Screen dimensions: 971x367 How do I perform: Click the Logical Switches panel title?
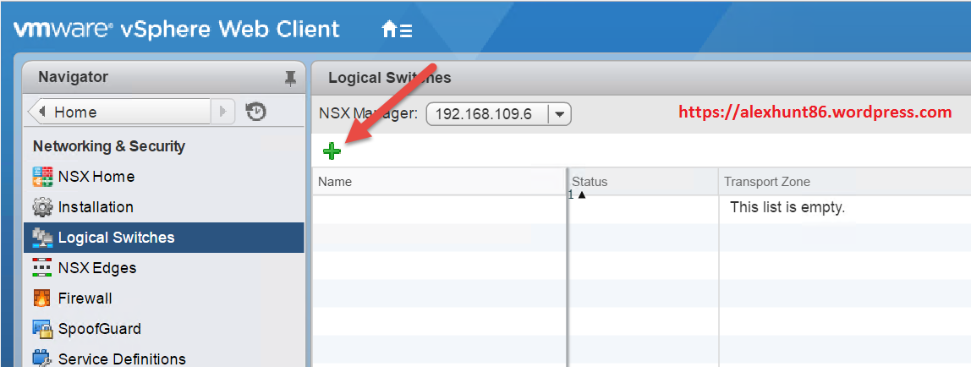pos(390,78)
